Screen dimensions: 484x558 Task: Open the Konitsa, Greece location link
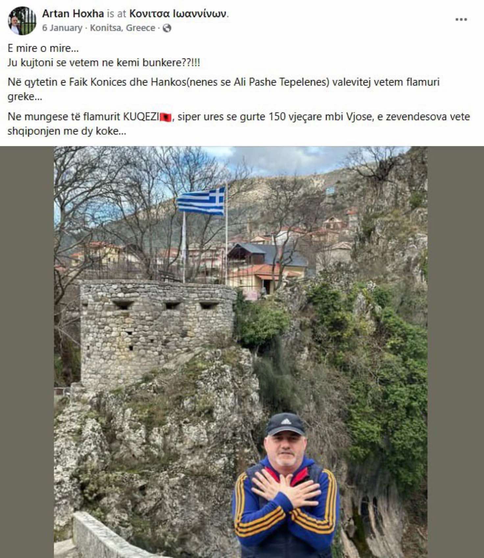click(x=122, y=28)
